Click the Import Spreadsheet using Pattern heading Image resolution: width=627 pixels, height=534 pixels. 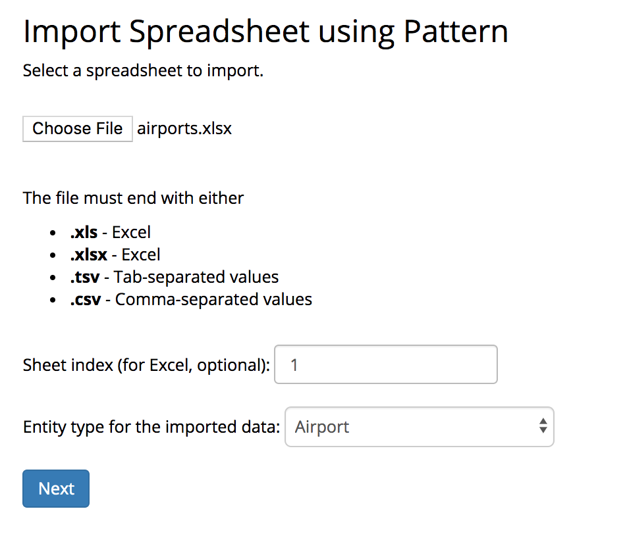(265, 31)
